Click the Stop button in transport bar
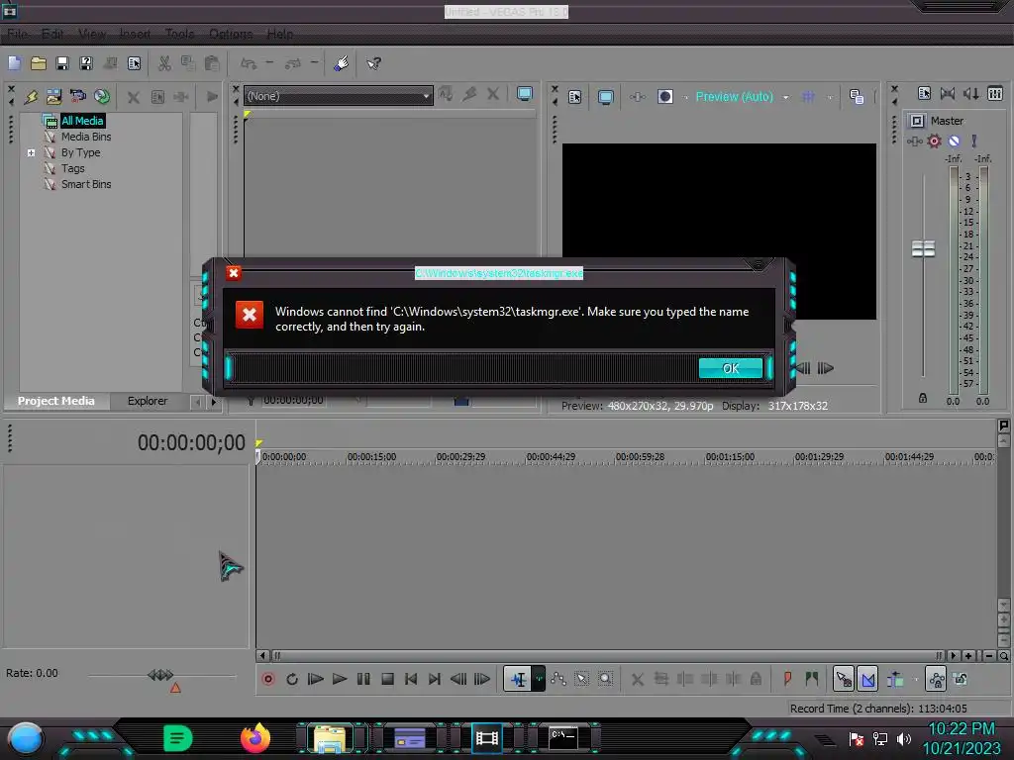 [387, 679]
